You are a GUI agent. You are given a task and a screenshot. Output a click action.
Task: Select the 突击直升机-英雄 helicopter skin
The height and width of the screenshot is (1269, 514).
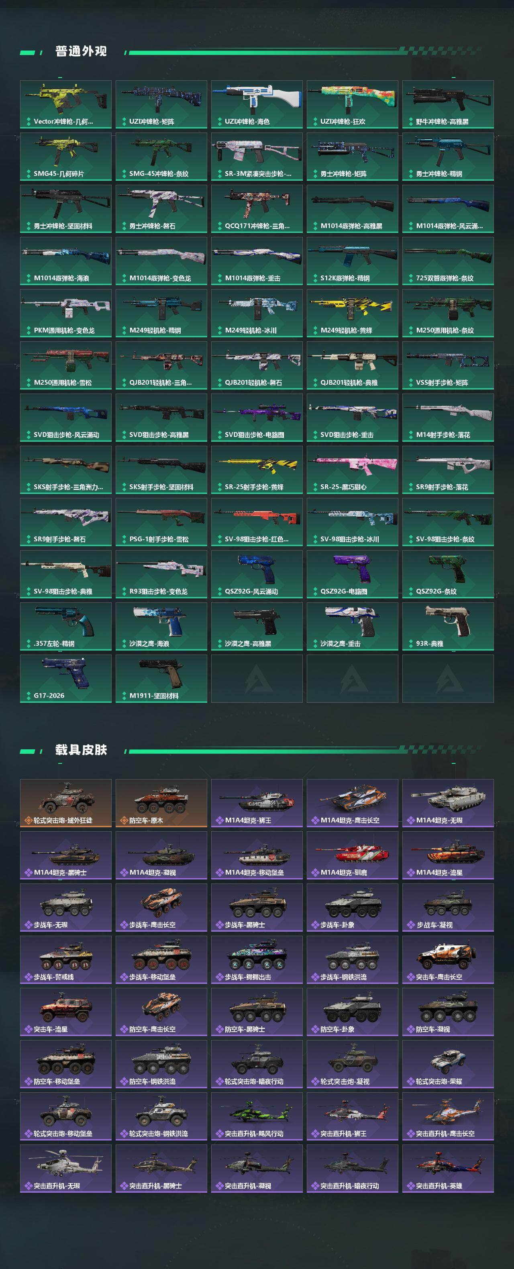pos(448,1169)
